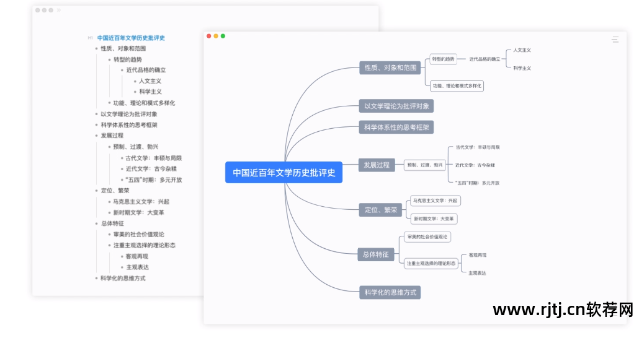
Task: Click 科学主义 leaf in mind map
Action: tap(522, 68)
